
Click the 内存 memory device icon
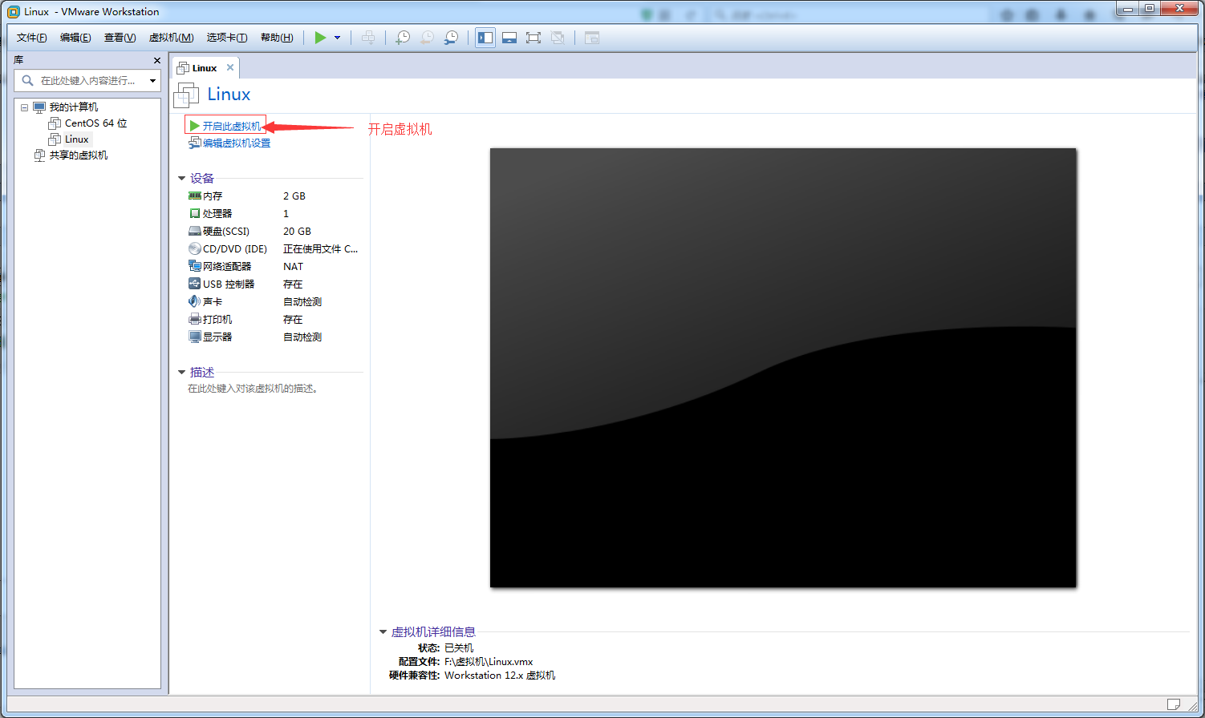tap(194, 196)
